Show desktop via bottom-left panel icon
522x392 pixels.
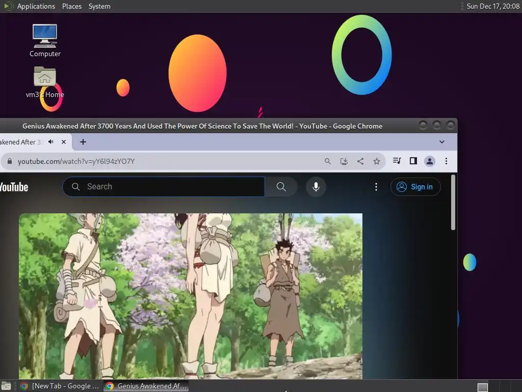(6, 386)
